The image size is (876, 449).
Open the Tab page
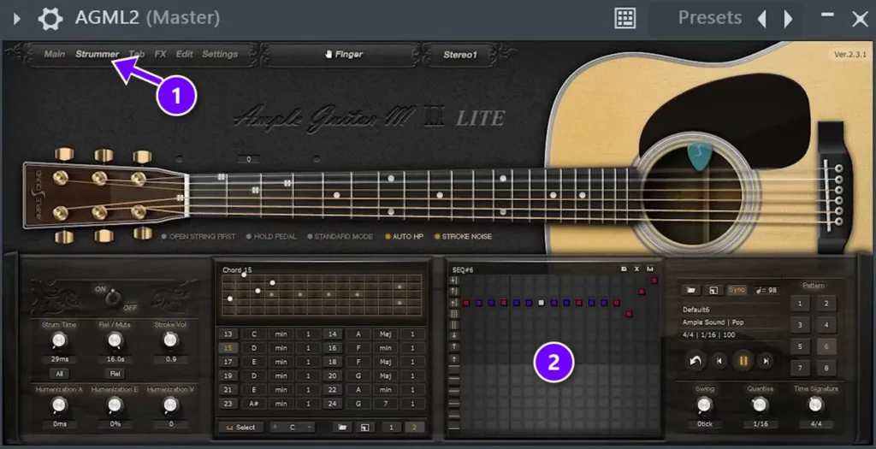point(137,54)
